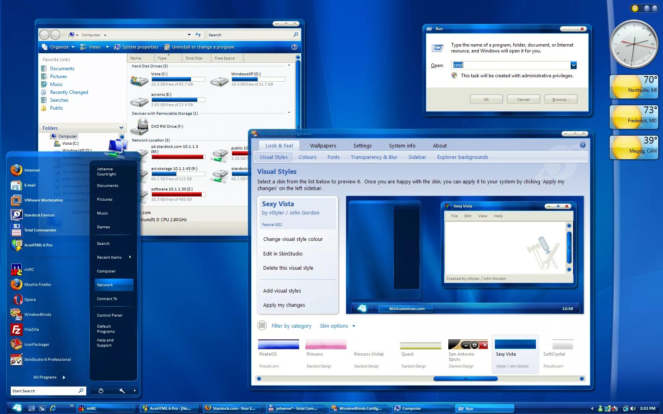Open FileZilla from the Start menu
Image resolution: width=663 pixels, height=414 pixels.
pyautogui.click(x=25, y=330)
